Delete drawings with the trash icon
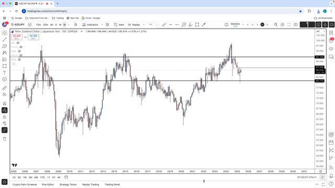This screenshot has height=188, width=335. point(5,139)
